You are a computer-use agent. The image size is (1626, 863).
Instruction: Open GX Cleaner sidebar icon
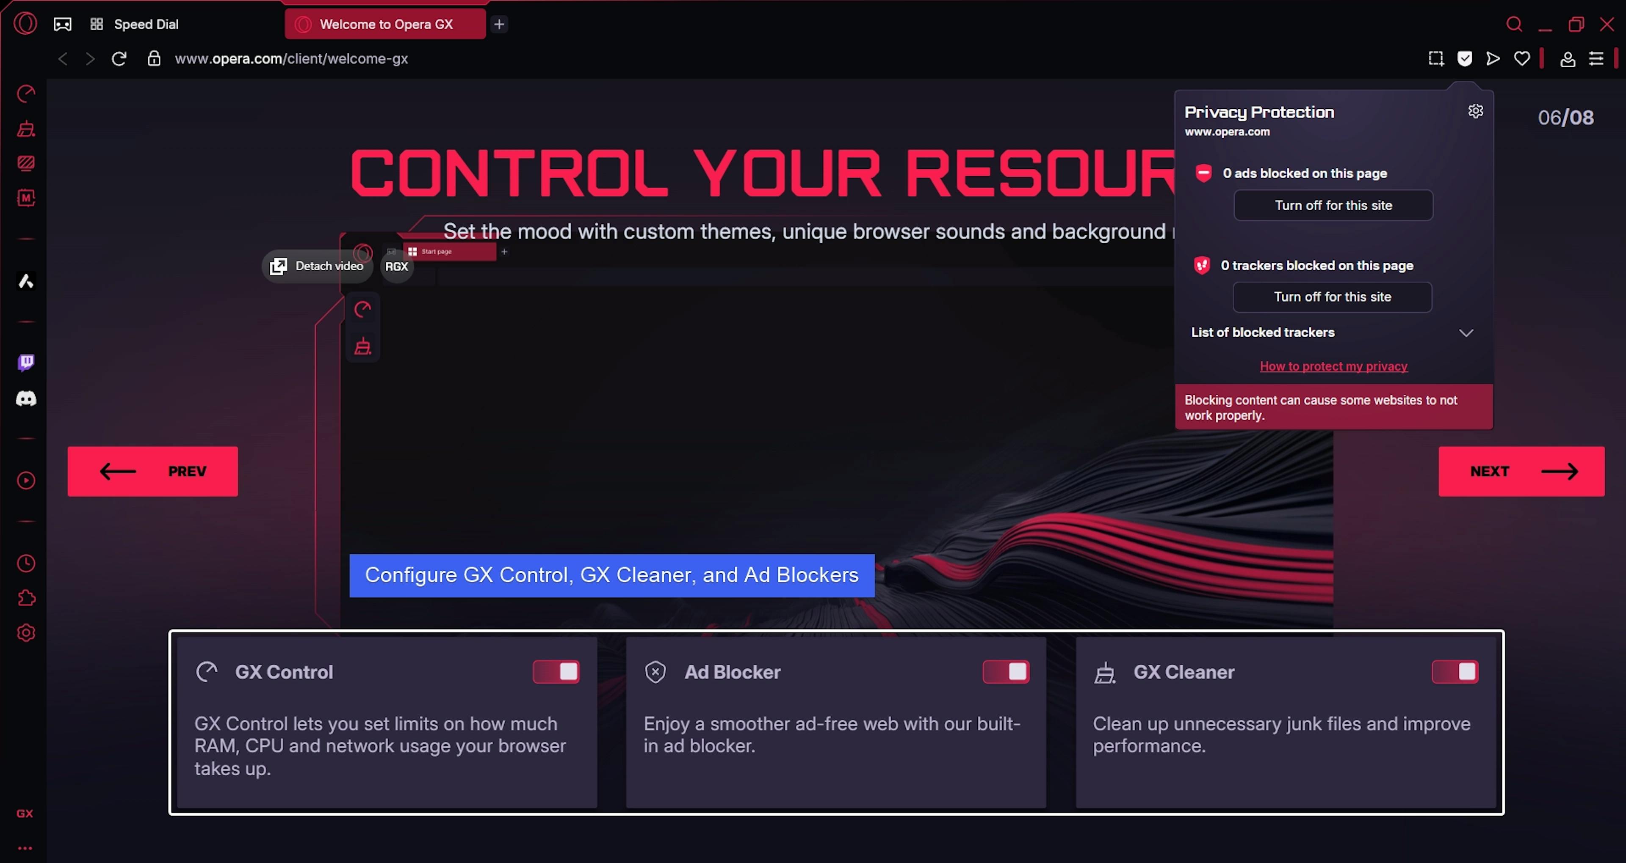click(x=26, y=129)
